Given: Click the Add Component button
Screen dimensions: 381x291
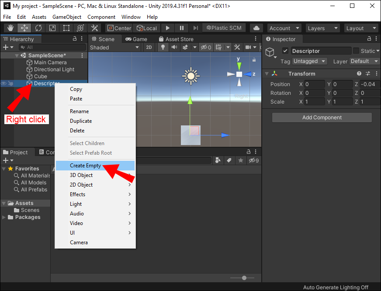Looking at the screenshot, I should [322, 118].
